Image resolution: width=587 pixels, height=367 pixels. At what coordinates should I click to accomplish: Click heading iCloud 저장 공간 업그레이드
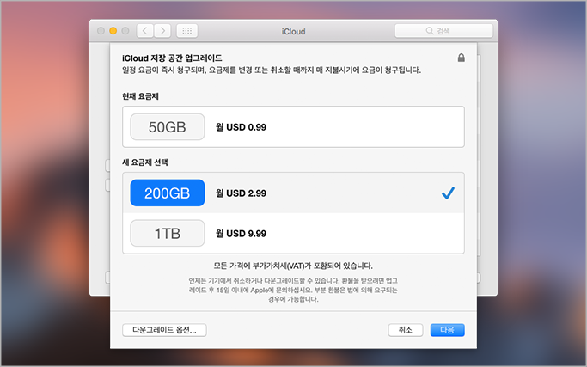coord(172,58)
